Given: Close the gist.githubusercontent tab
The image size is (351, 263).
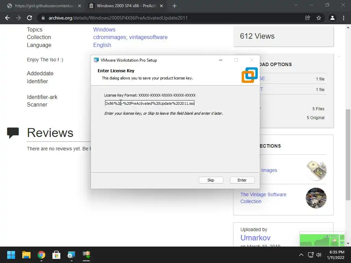Looking at the screenshot, I should pyautogui.click(x=80, y=6).
